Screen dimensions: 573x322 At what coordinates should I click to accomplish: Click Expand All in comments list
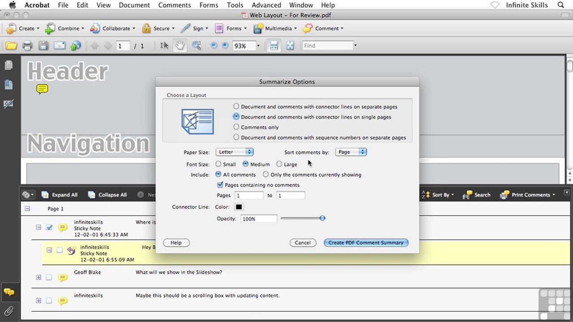(x=60, y=195)
